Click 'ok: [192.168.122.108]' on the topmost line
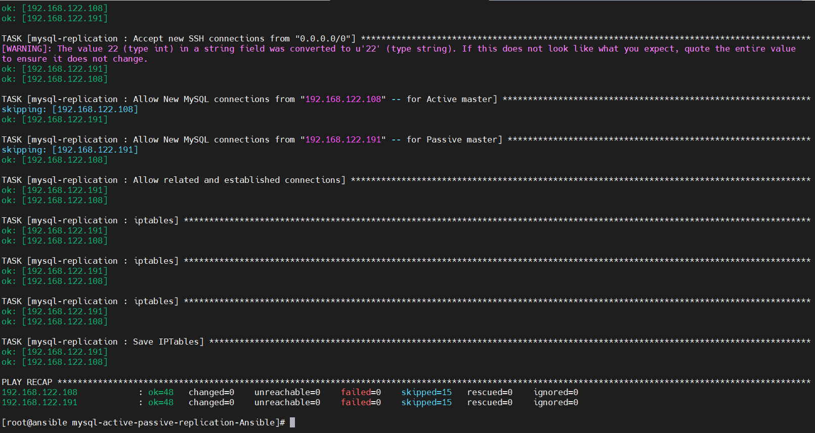The height and width of the screenshot is (433, 815). tap(55, 8)
